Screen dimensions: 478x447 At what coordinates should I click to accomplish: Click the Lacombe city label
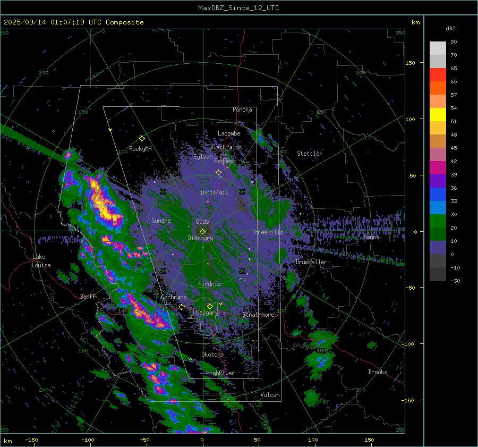(x=229, y=133)
